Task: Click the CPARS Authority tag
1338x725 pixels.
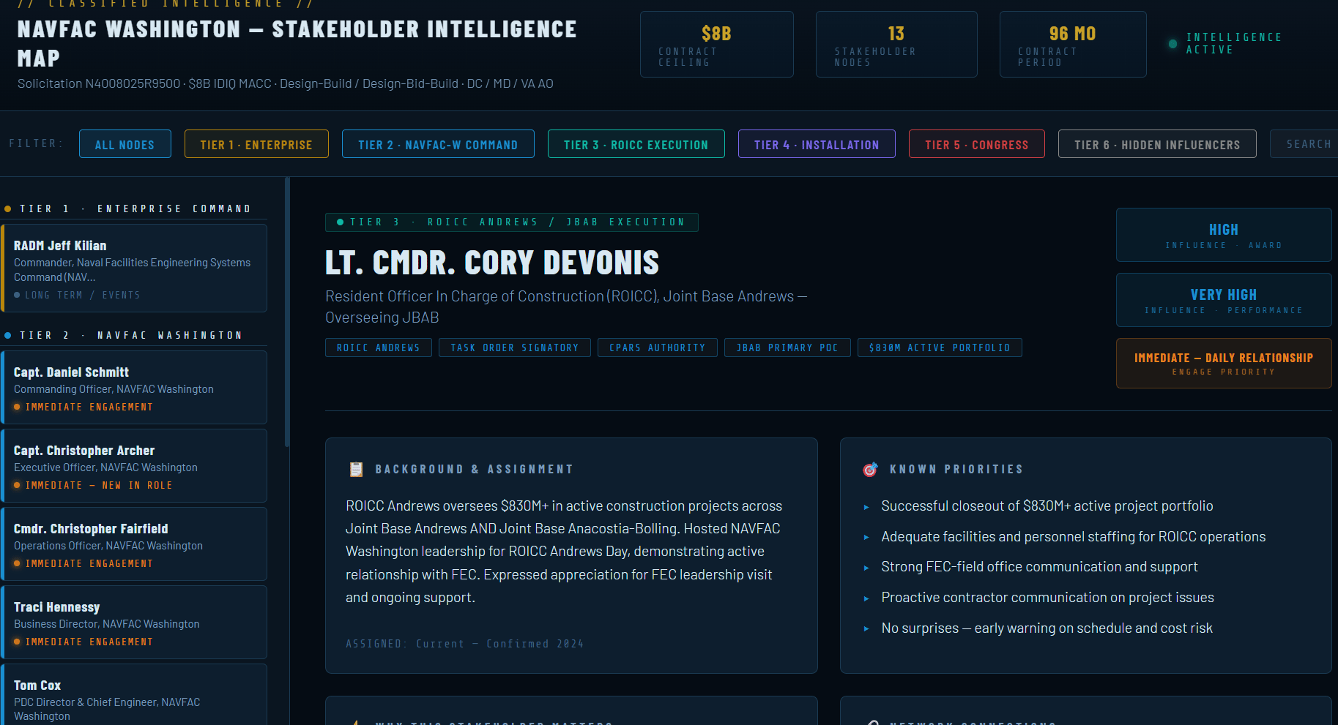Action: click(x=658, y=348)
